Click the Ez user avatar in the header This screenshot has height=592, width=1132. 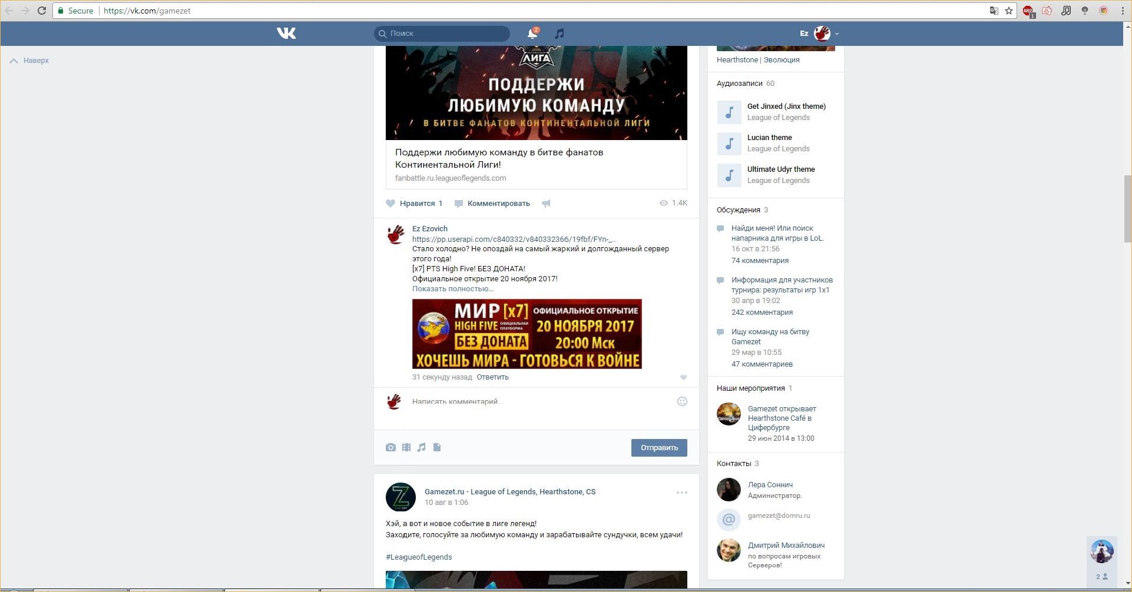(822, 34)
